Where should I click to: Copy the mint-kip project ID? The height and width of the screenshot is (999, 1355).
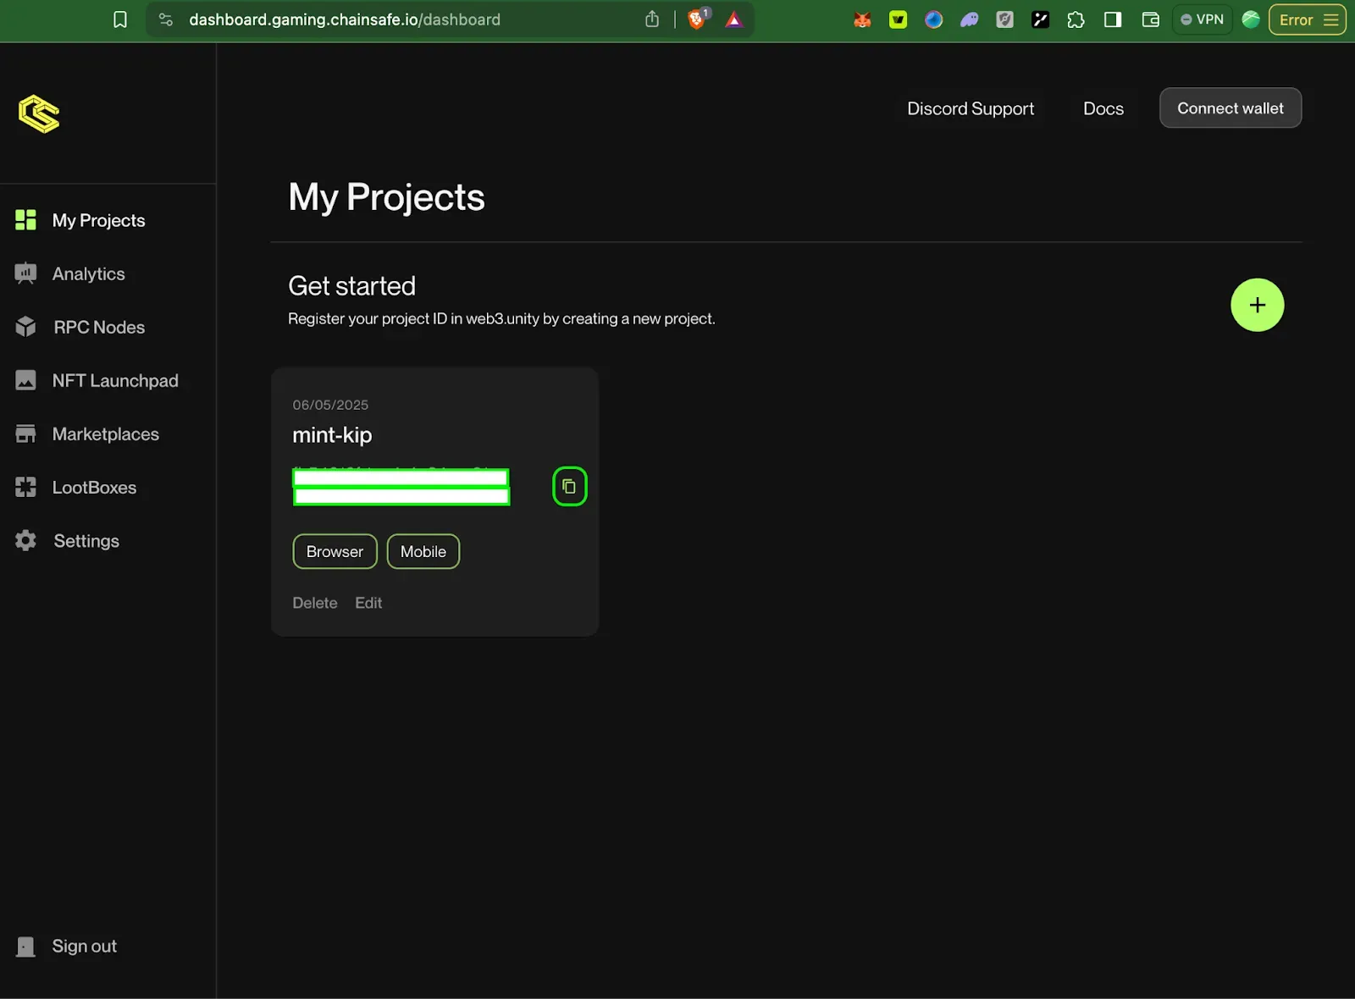569,487
